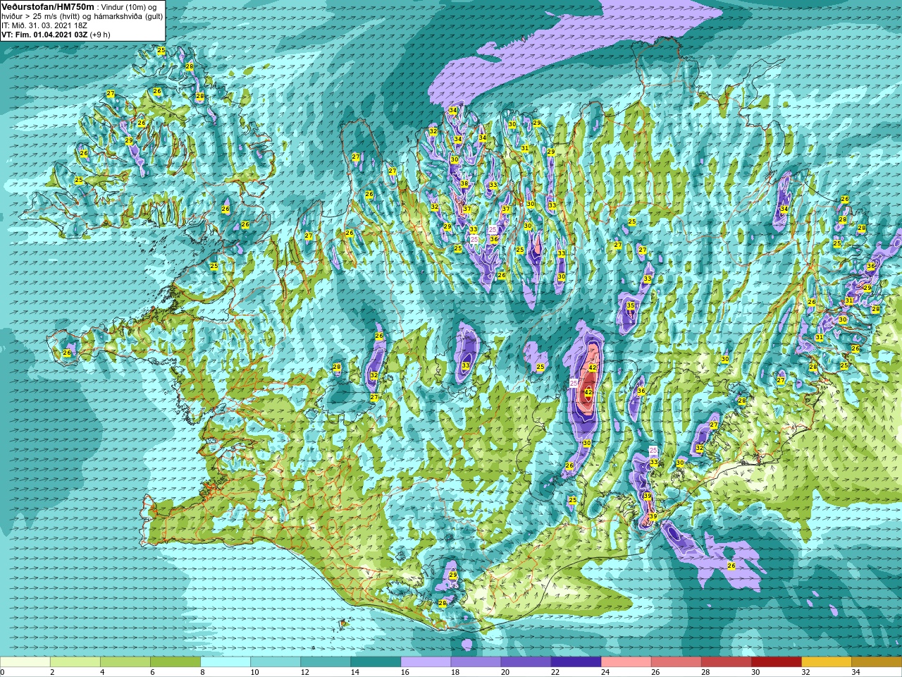The image size is (902, 677).
Task: Click the '35' gust value label on map
Action: point(631,305)
